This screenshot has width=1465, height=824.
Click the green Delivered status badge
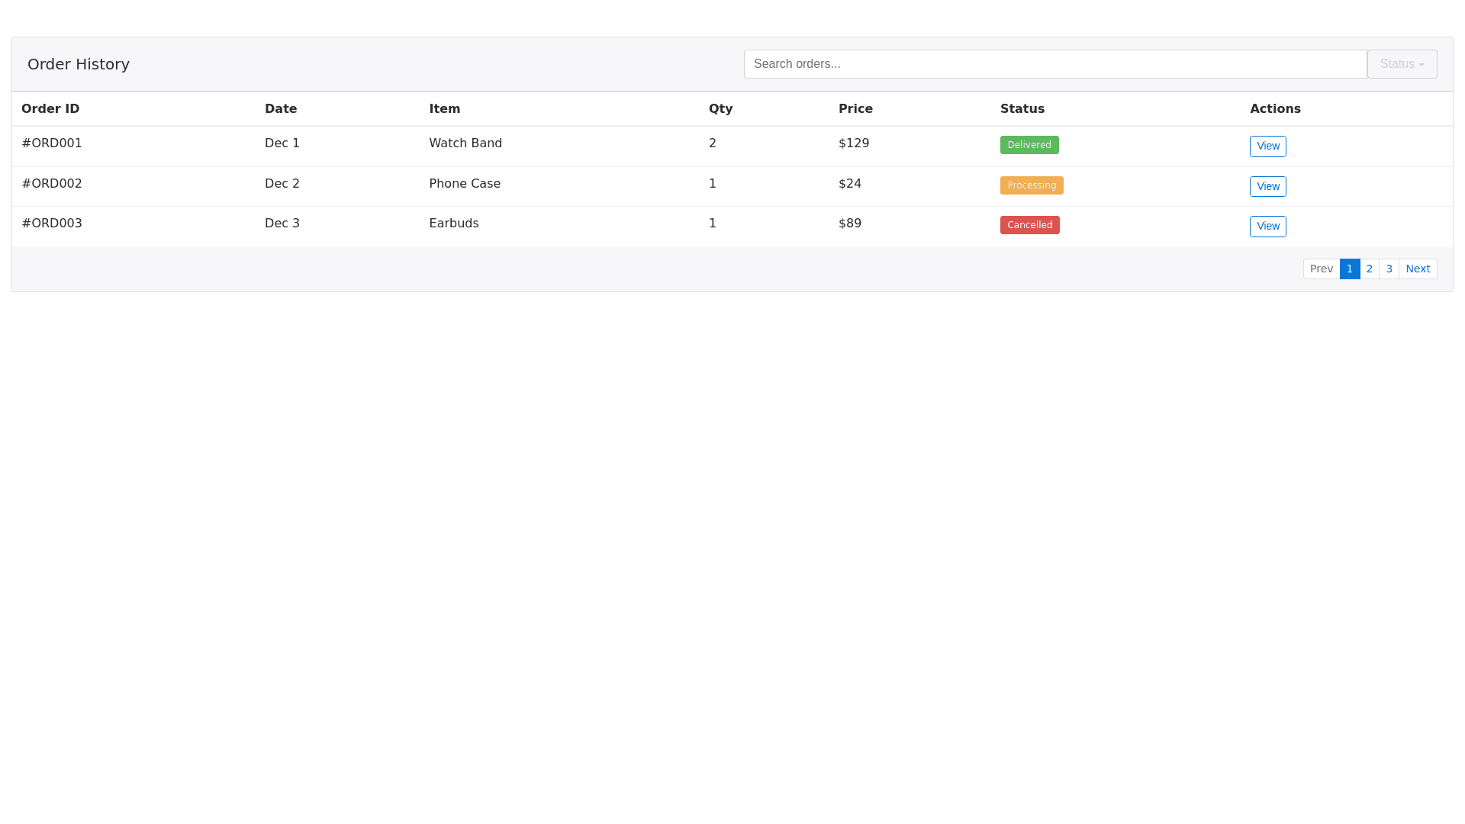point(1029,145)
